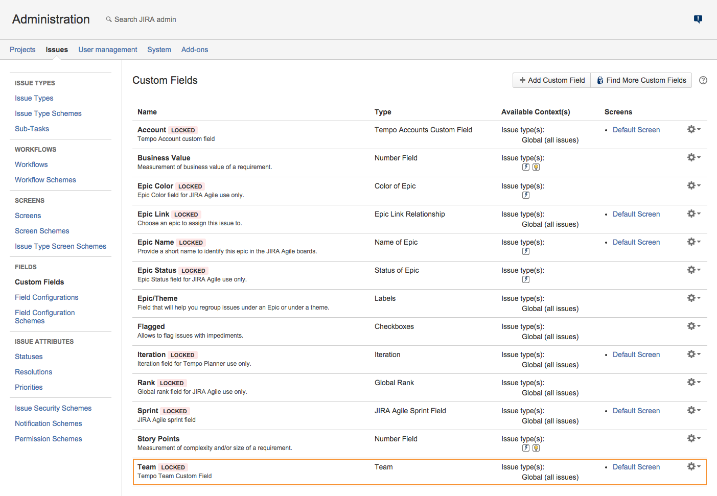Open Default Screen link for Epic Link

636,214
